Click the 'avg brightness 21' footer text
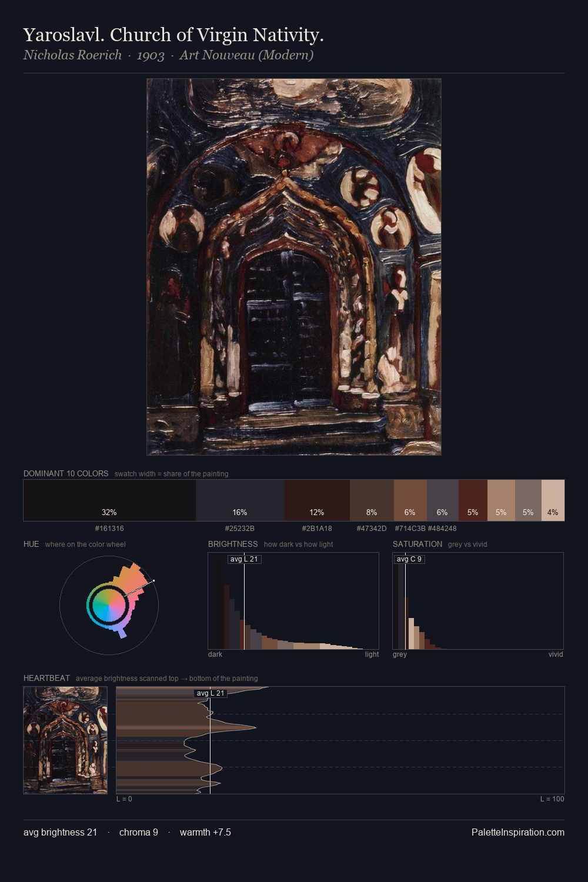 (60, 832)
